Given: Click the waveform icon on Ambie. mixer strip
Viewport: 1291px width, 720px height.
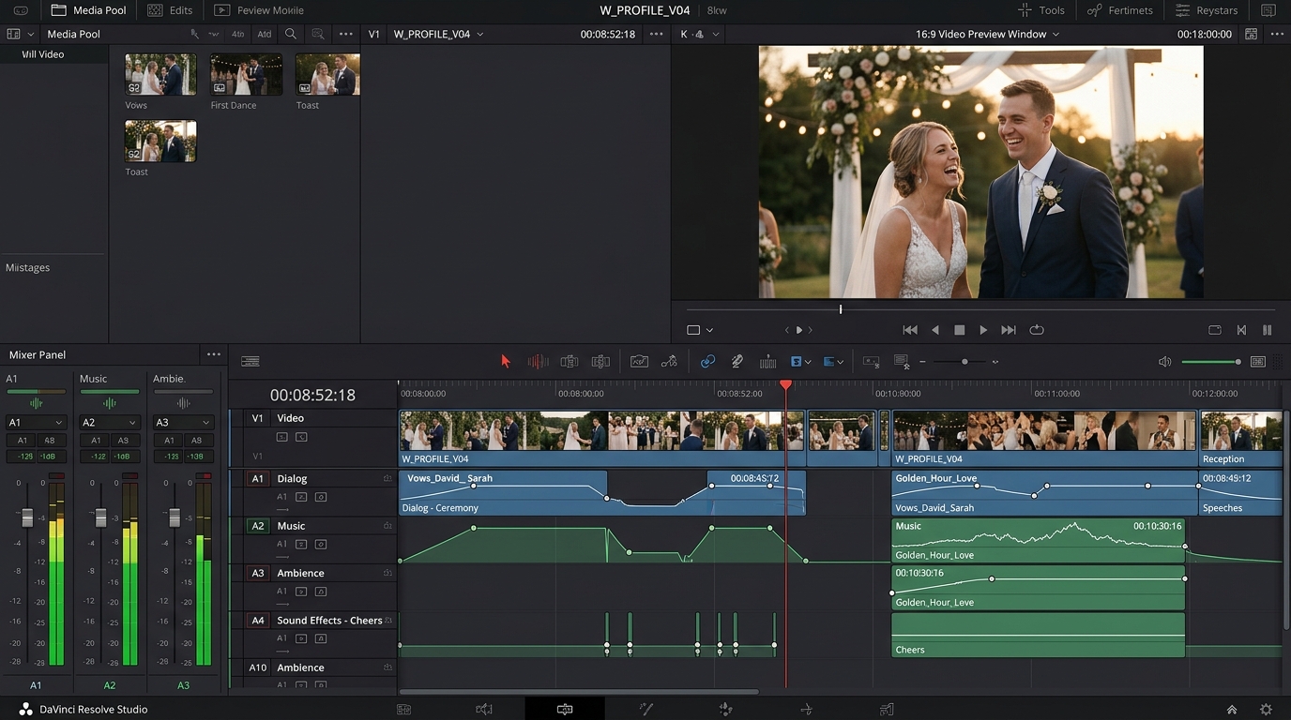Looking at the screenshot, I should (183, 403).
